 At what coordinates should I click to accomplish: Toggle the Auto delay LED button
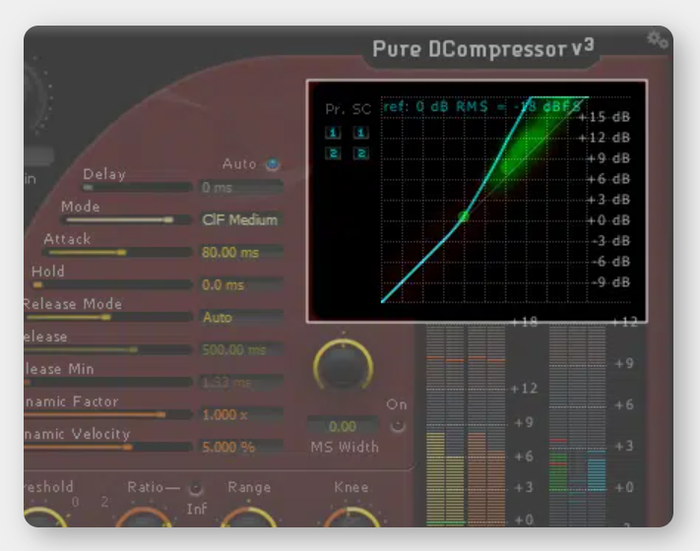[x=273, y=164]
